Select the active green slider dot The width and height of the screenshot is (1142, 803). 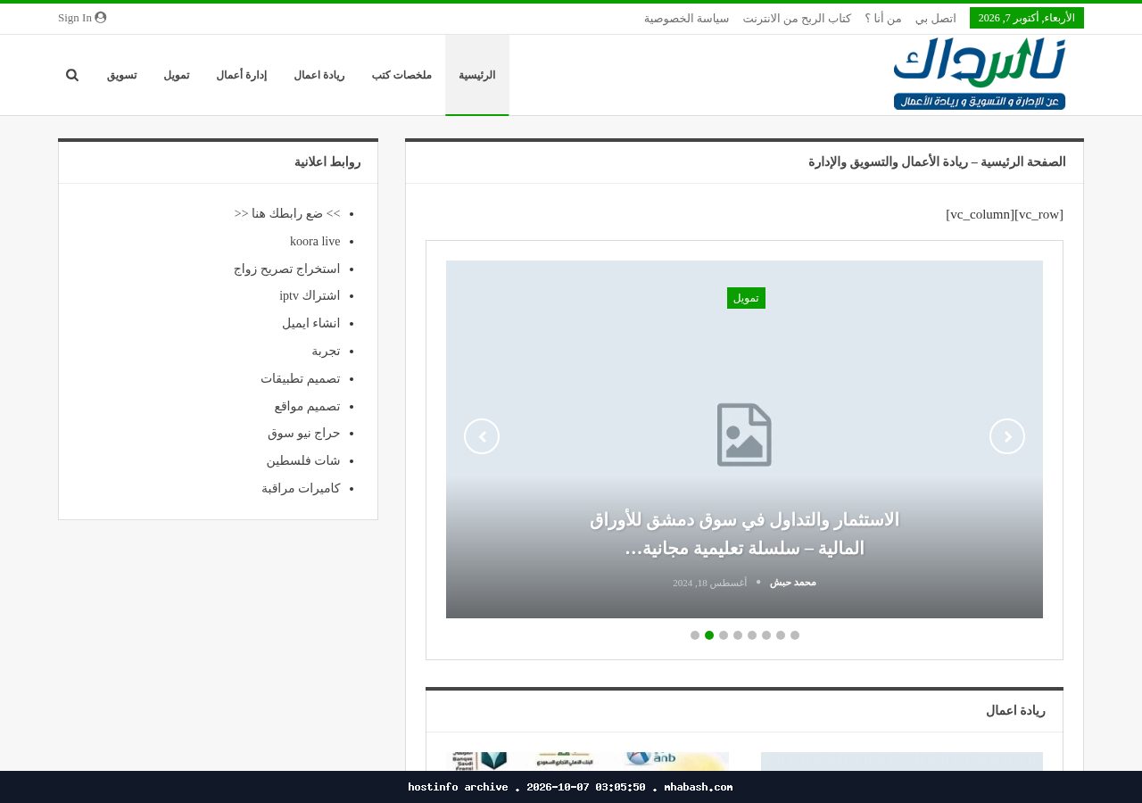pyautogui.click(x=709, y=635)
